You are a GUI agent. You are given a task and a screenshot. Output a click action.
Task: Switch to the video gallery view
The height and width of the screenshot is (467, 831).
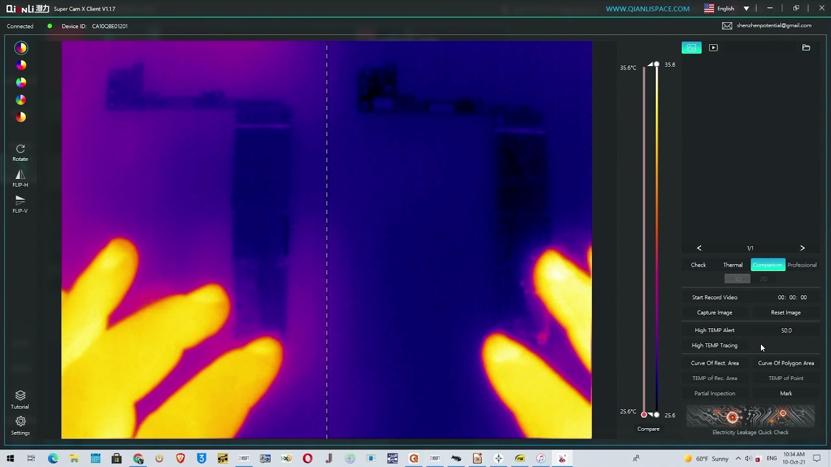[713, 47]
